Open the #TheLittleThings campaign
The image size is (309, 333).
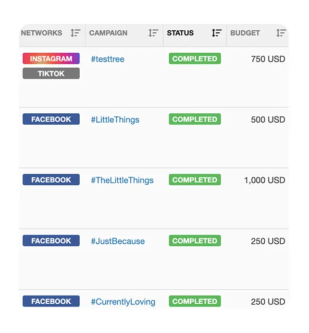tap(122, 180)
